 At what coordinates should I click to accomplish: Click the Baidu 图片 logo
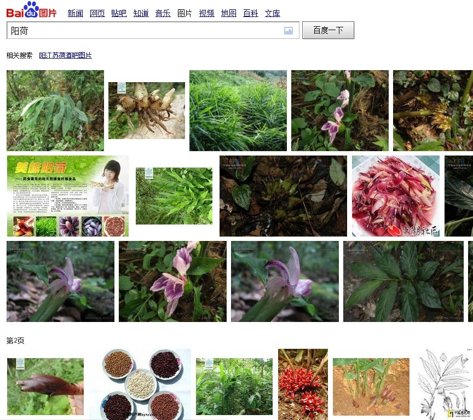(31, 10)
